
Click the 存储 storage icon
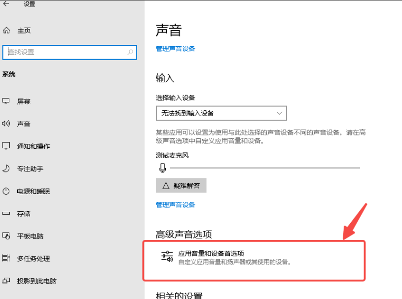tap(6, 213)
